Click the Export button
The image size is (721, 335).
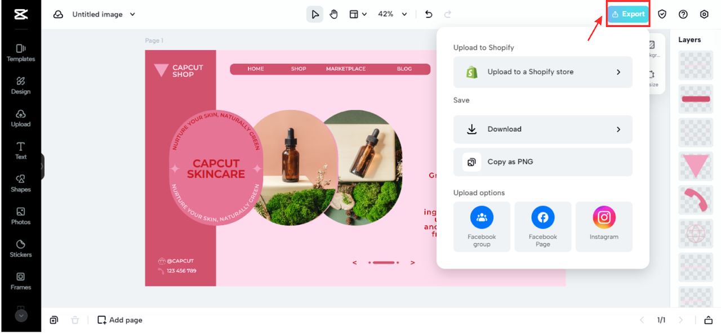(x=628, y=14)
